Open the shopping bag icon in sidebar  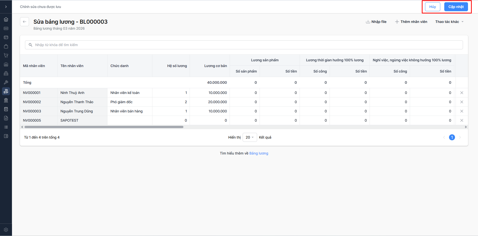tap(6, 46)
